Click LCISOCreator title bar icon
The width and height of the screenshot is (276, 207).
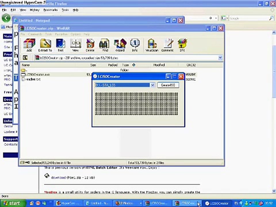(x=95, y=76)
